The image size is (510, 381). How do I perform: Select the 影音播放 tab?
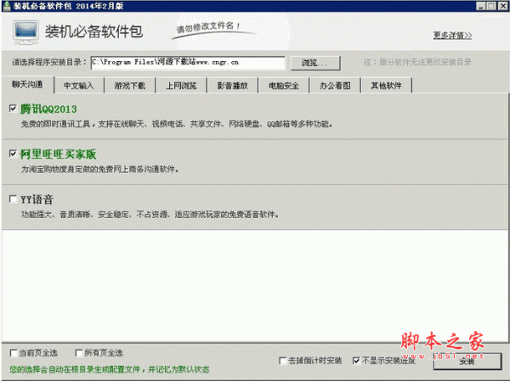pos(233,86)
